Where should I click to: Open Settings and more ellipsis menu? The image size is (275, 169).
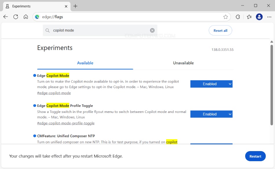pos(269,17)
